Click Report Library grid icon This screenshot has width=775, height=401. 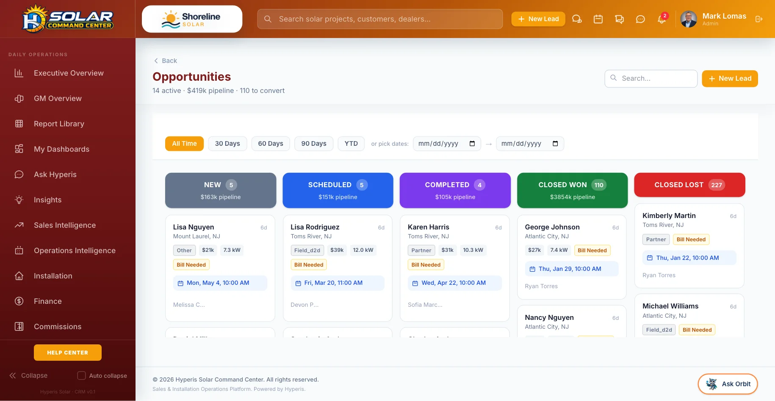tap(19, 124)
